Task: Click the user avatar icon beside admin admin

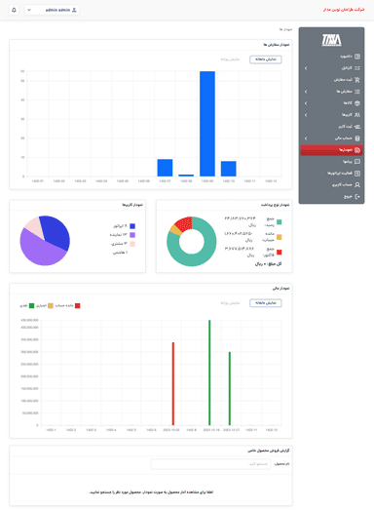Action: (x=74, y=10)
